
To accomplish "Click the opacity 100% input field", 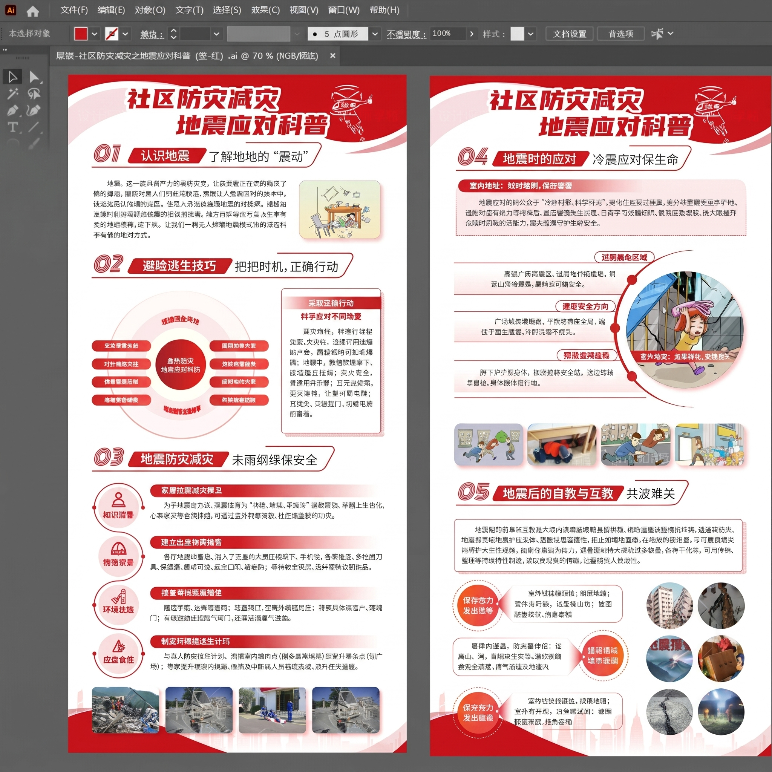I will coord(447,34).
